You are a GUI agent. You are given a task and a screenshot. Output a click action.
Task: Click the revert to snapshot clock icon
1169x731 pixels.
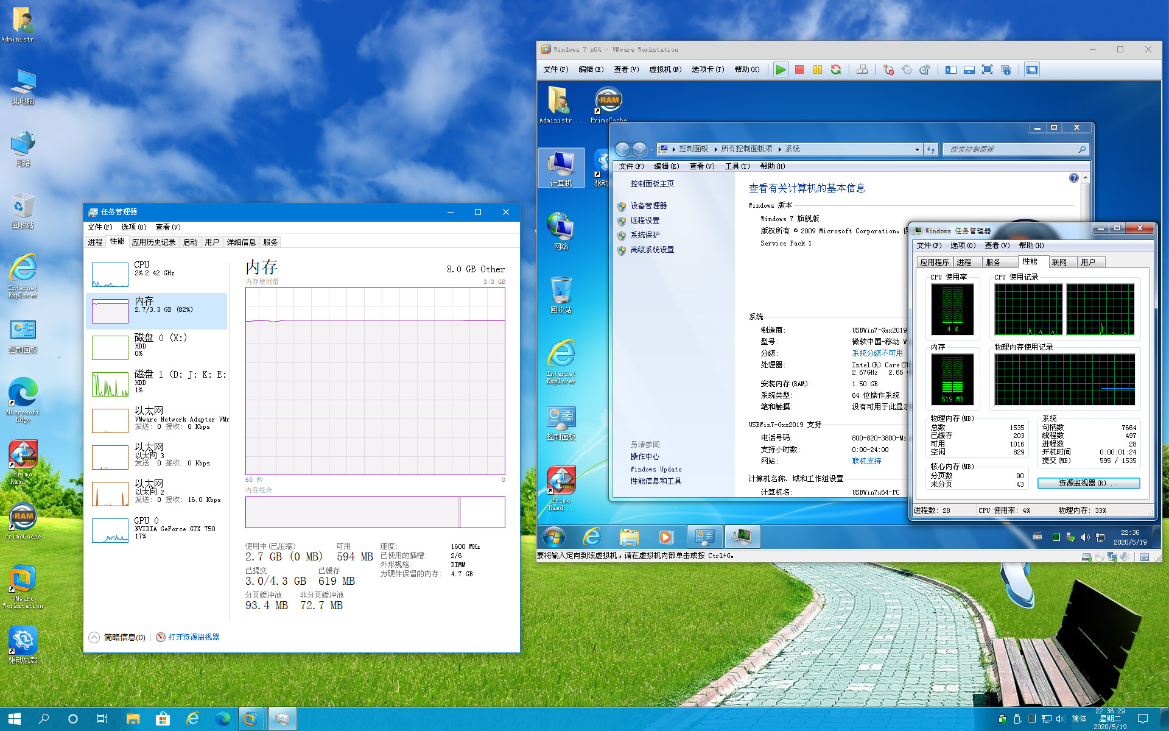(x=907, y=69)
